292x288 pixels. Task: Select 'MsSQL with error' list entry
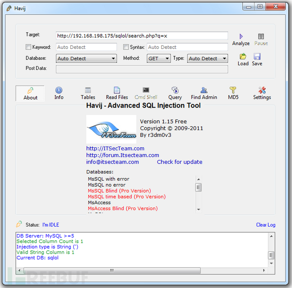[109, 179]
